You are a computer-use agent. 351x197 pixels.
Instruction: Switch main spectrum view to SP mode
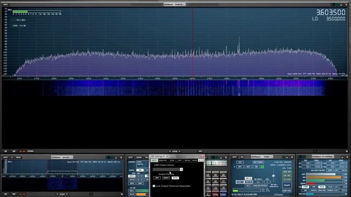5,151
